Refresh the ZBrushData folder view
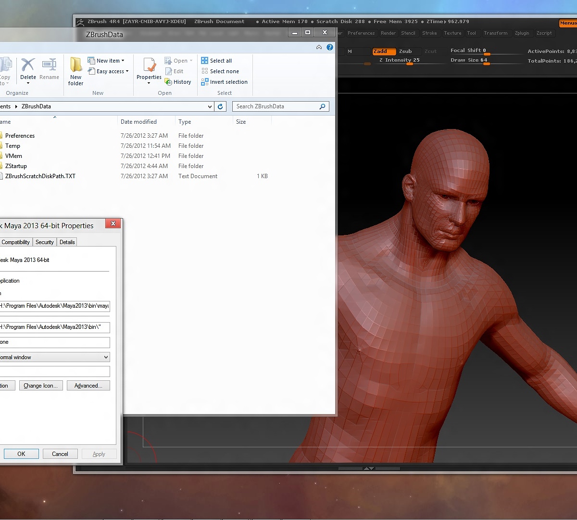Image resolution: width=577 pixels, height=520 pixels. 220,106
